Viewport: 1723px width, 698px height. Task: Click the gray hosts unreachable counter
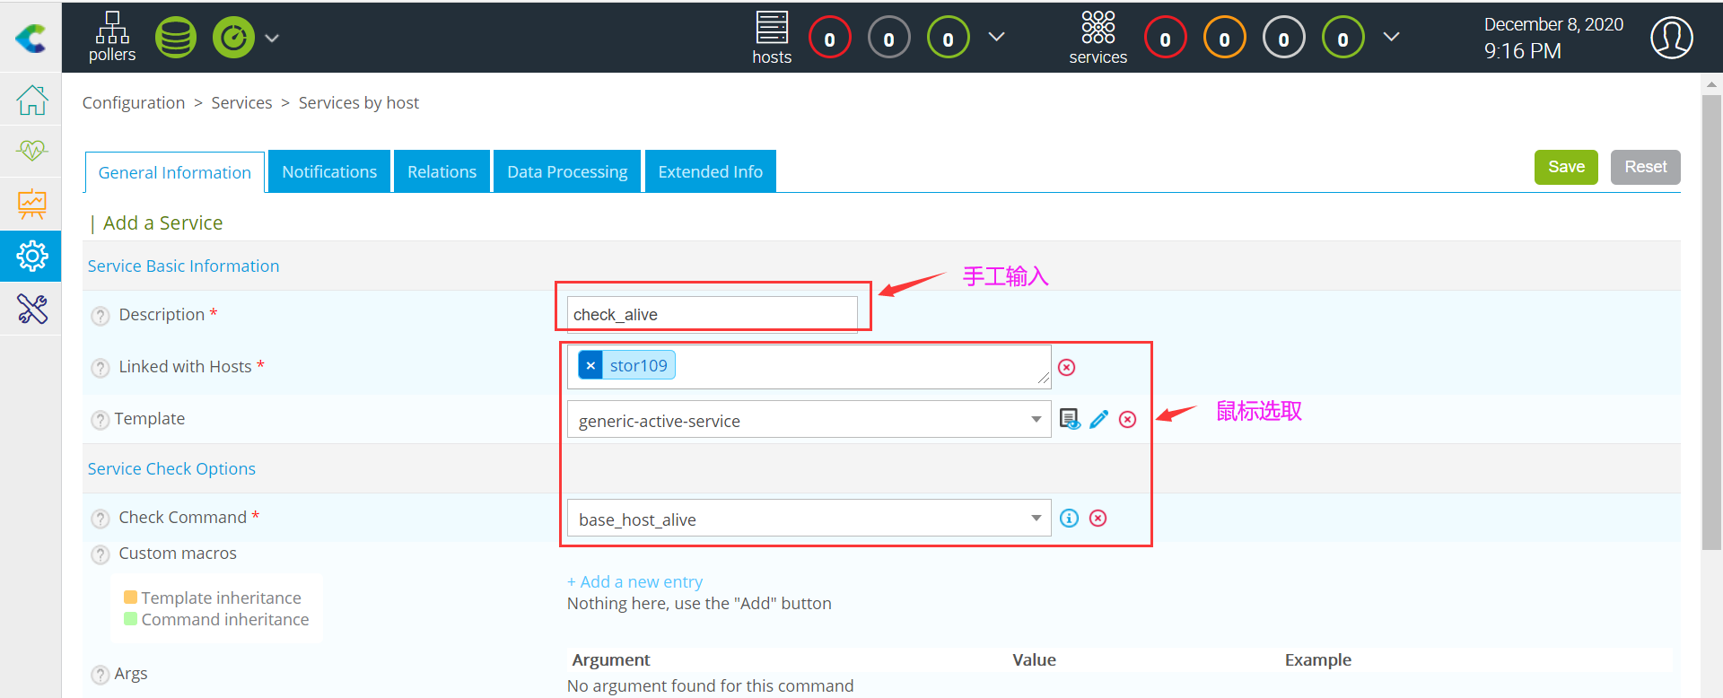[x=888, y=39]
